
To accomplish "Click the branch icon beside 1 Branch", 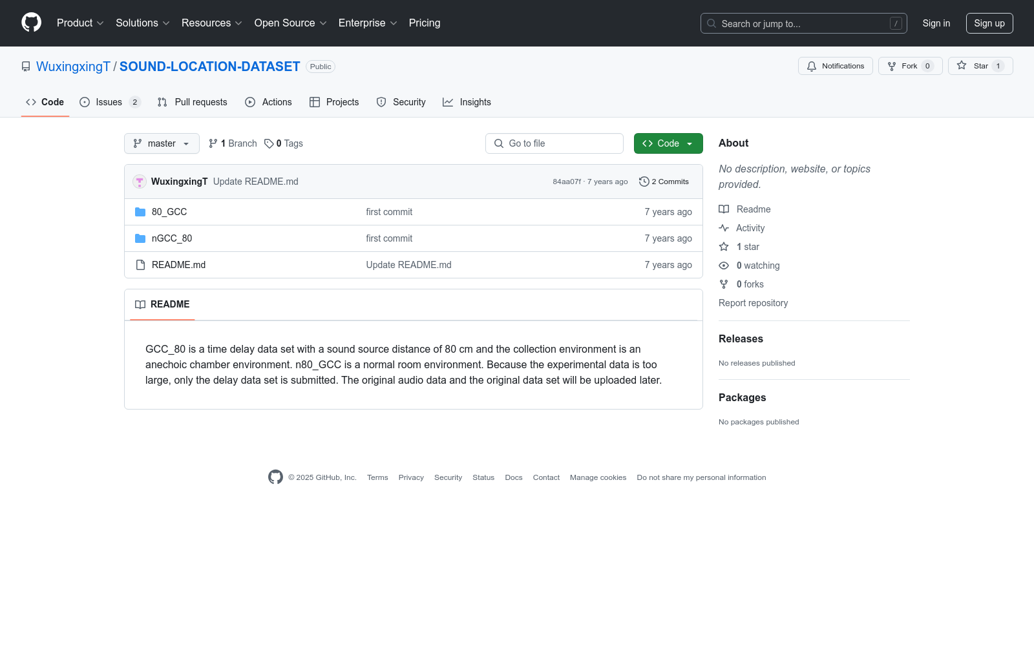I will (x=213, y=143).
